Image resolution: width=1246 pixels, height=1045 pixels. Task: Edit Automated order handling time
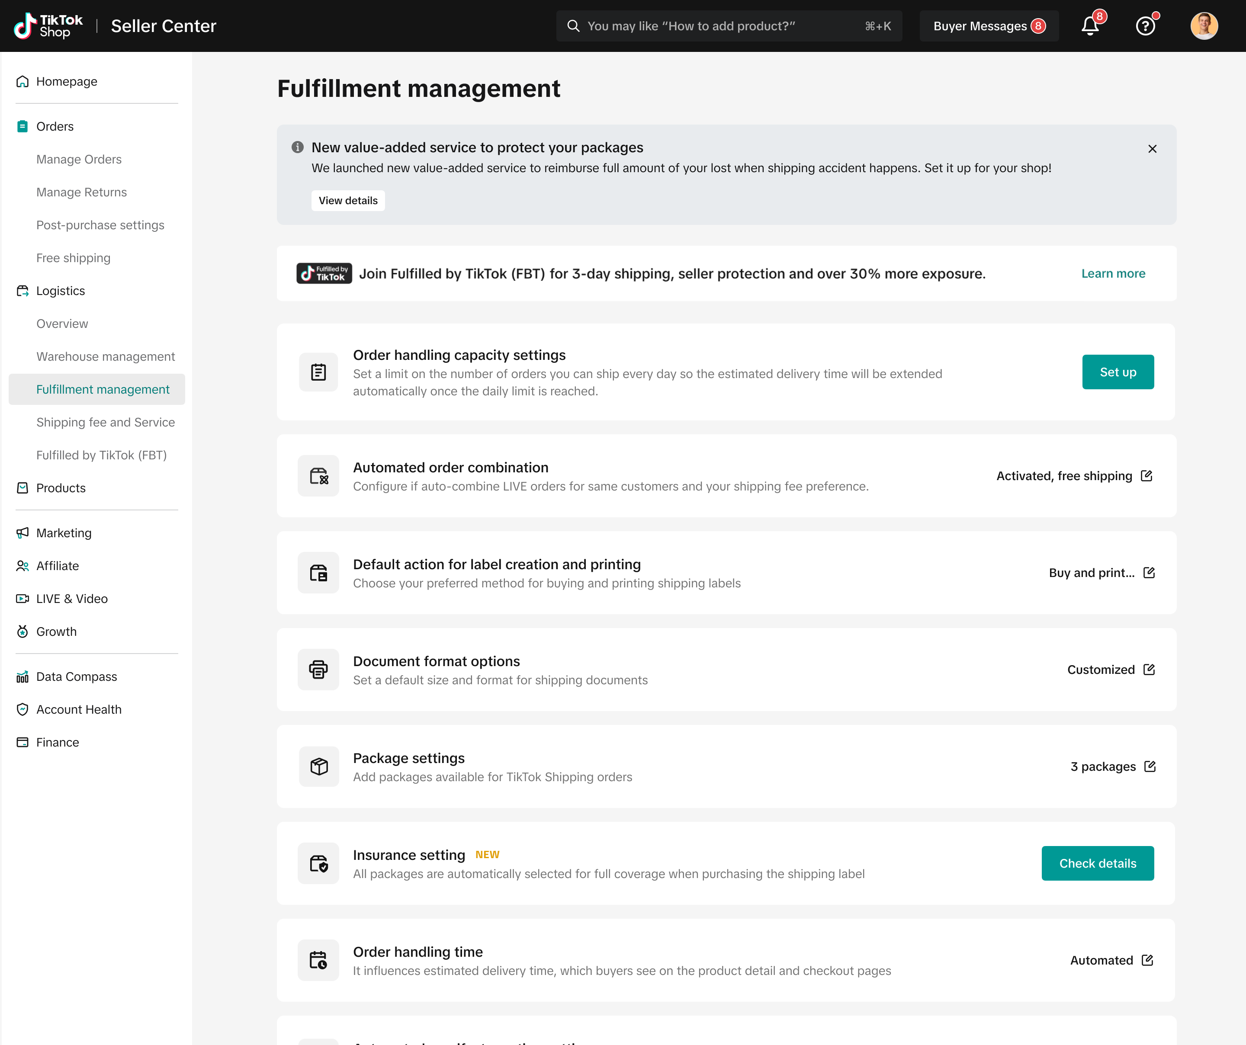pyautogui.click(x=1147, y=960)
